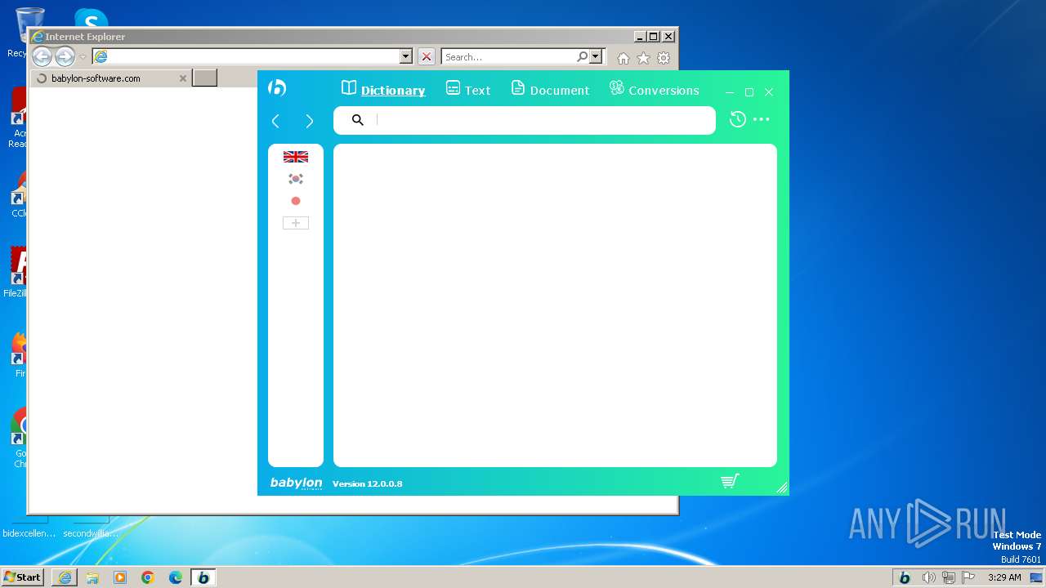
Task: Open the shopping cart icon in Babylon
Action: coord(731,482)
